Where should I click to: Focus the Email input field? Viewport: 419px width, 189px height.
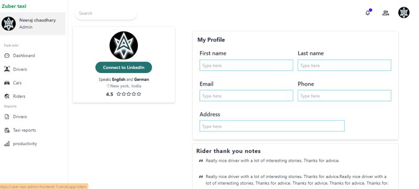pos(246,96)
